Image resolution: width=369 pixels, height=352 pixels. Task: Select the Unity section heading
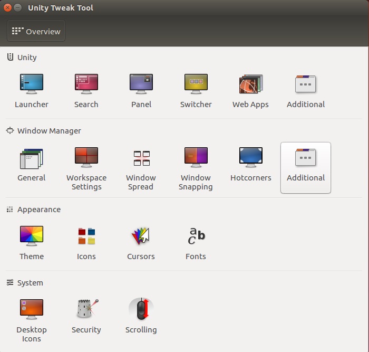(x=22, y=57)
